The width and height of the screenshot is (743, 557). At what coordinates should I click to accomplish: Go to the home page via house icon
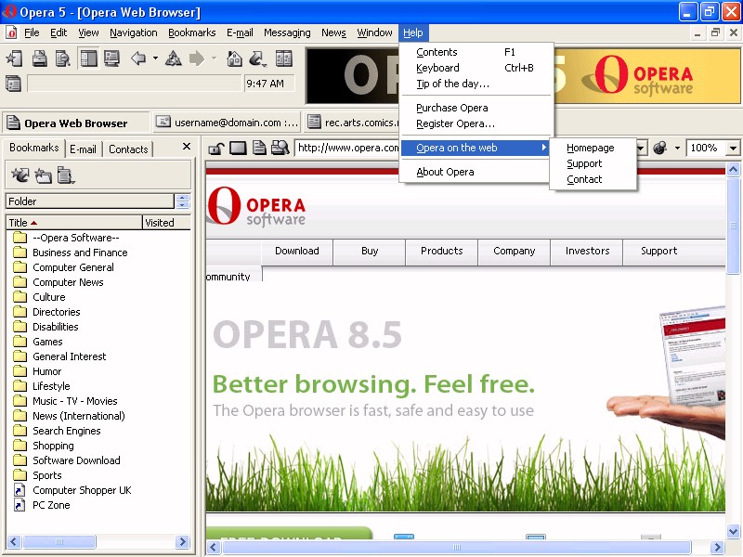(x=235, y=58)
